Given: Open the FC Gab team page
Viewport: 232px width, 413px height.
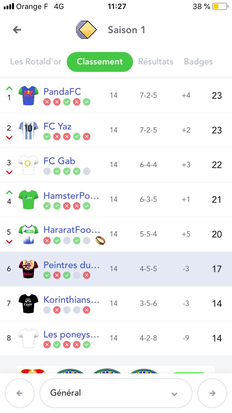Looking at the screenshot, I should [x=59, y=161].
